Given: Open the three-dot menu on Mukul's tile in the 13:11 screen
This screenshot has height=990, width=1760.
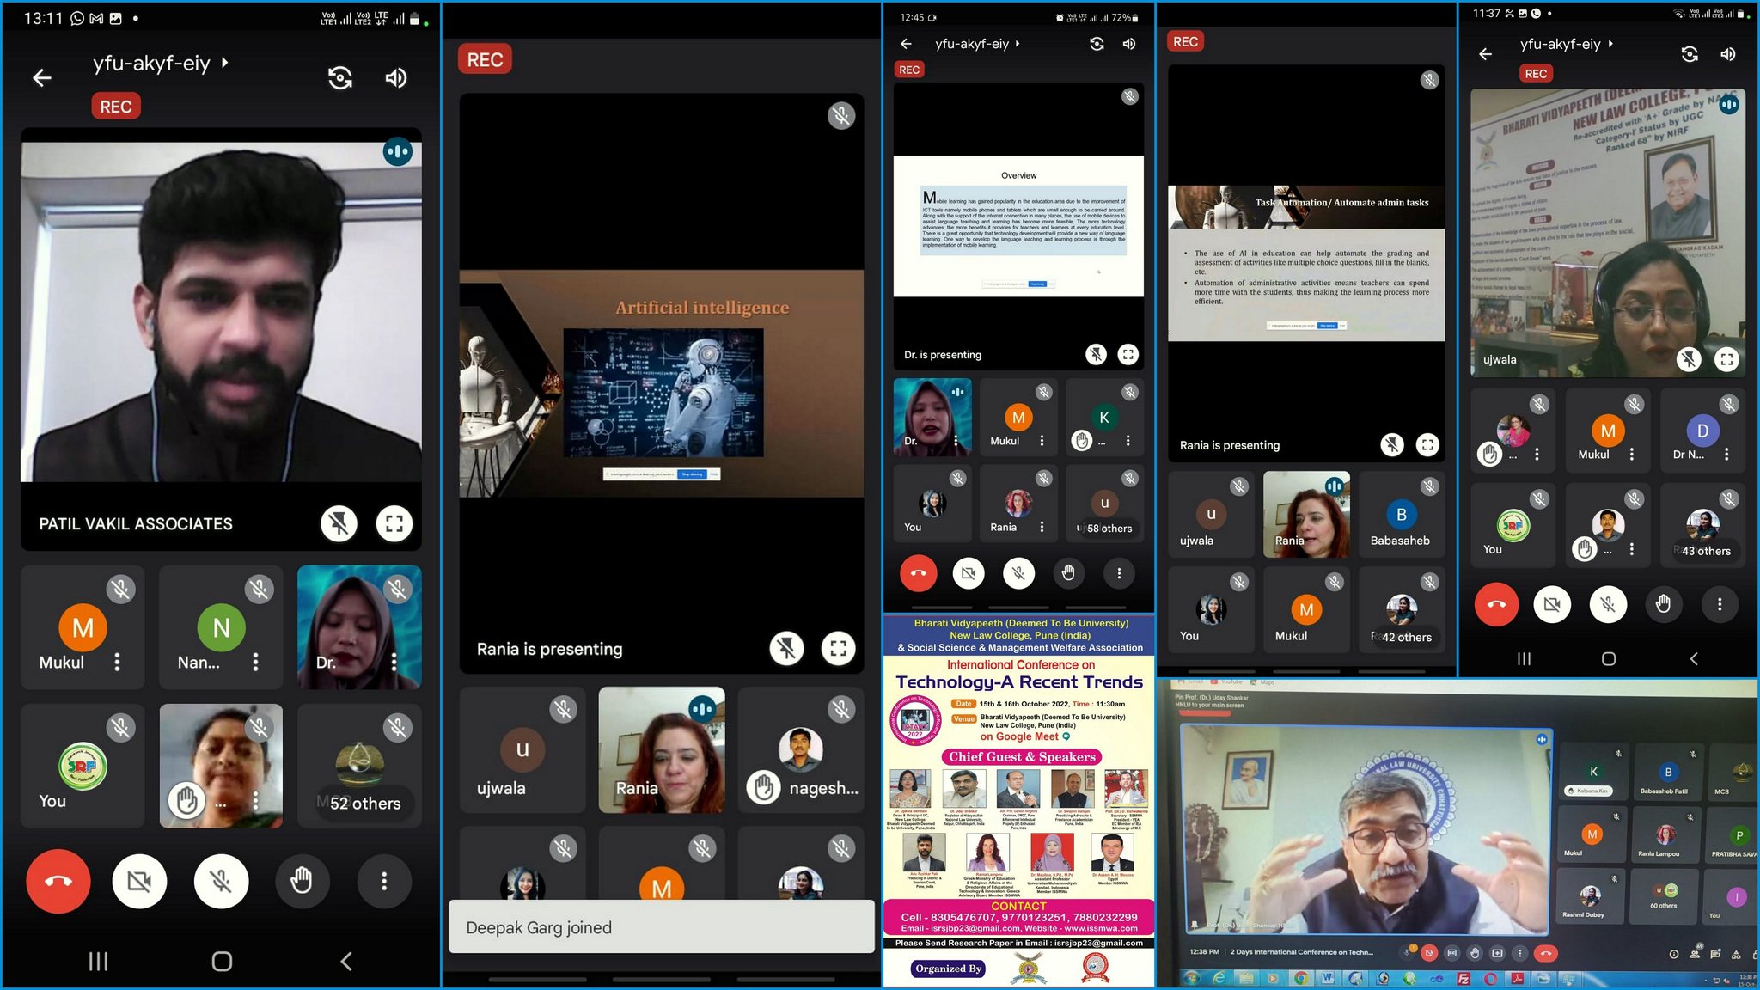Looking at the screenshot, I should (x=118, y=662).
